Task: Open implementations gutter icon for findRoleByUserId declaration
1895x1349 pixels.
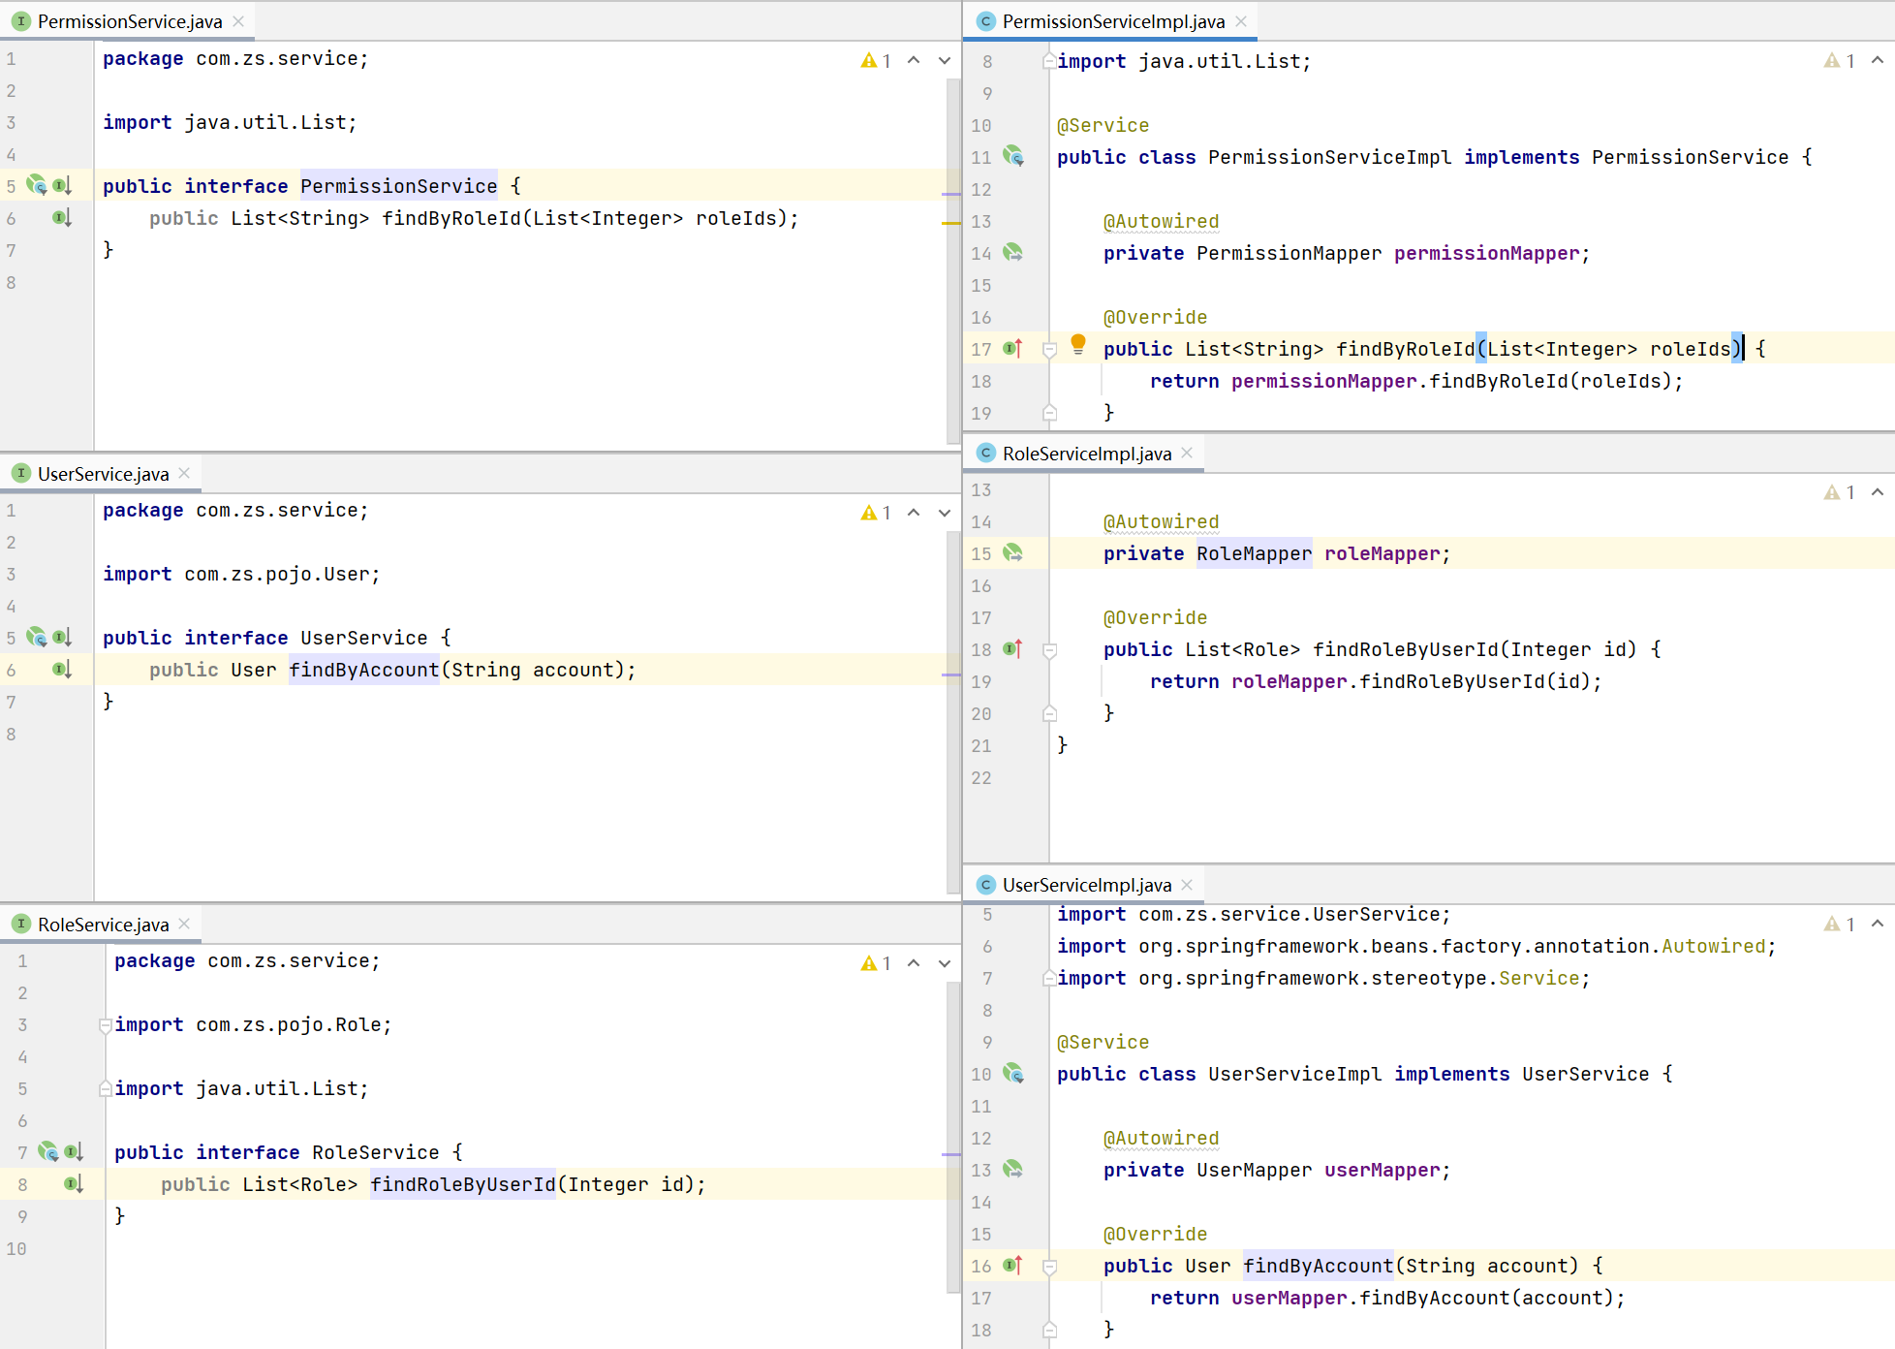Action: click(74, 1183)
